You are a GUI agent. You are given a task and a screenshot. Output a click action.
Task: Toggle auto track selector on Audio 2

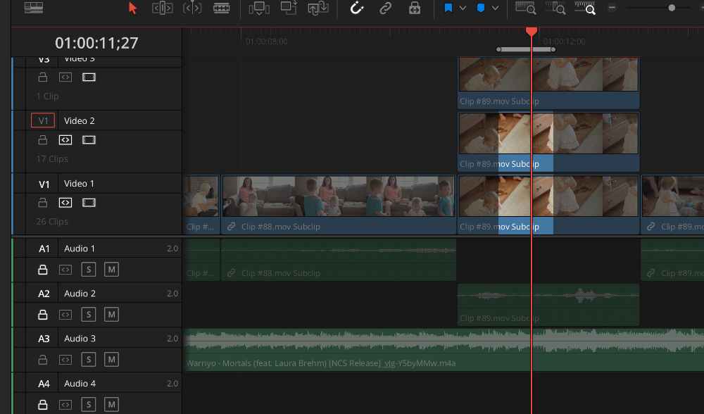(x=65, y=315)
